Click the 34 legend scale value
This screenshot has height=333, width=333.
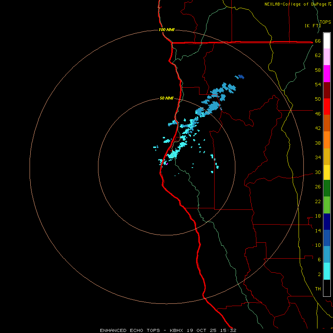[x=318, y=158]
